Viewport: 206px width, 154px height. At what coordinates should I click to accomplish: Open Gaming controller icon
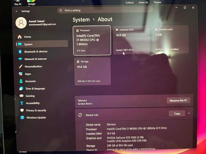tap(22, 96)
